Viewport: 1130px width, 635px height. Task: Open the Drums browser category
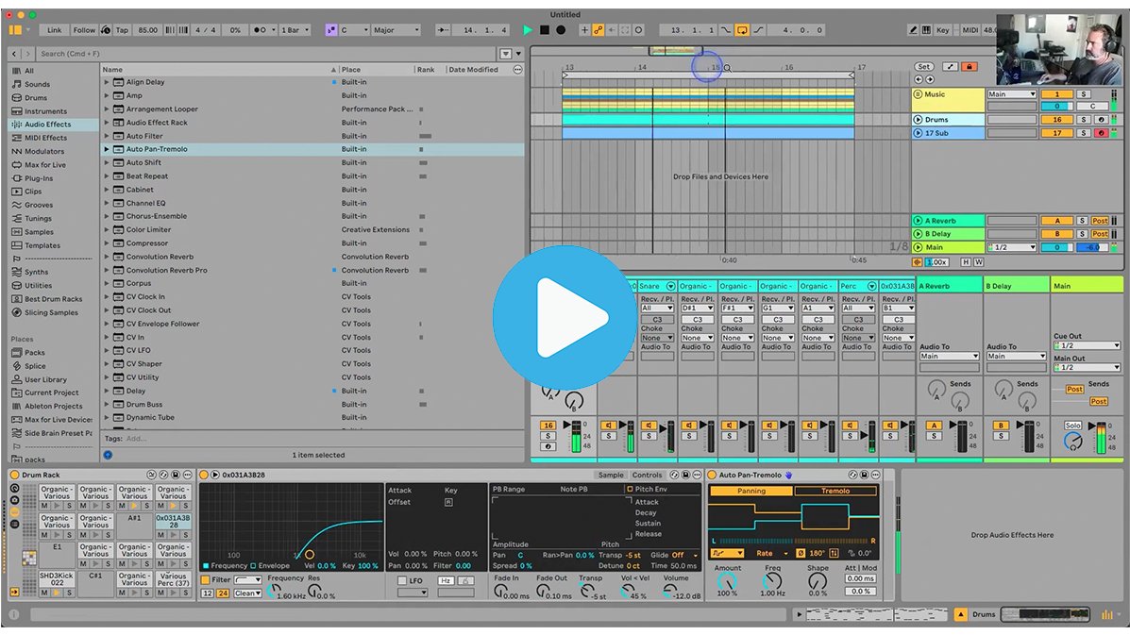click(35, 98)
